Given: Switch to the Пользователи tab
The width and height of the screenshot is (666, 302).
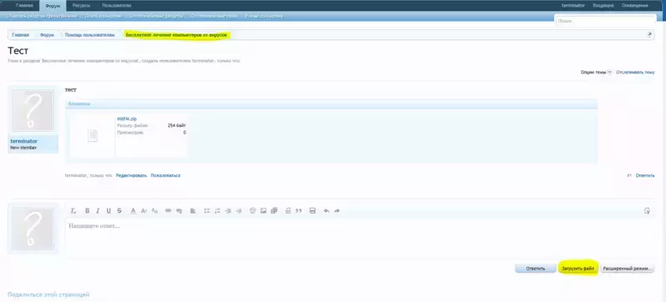Looking at the screenshot, I should coord(116,6).
